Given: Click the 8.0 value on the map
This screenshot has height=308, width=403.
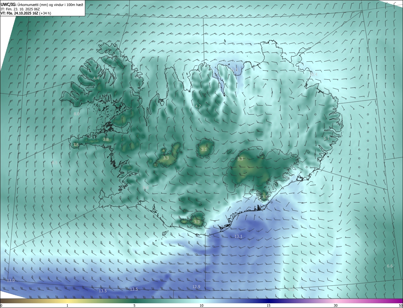Looking at the screenshot, I should (77, 114).
